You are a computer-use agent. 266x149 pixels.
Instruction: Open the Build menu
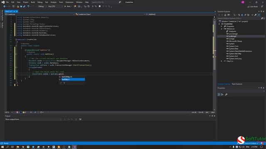[33, 2]
